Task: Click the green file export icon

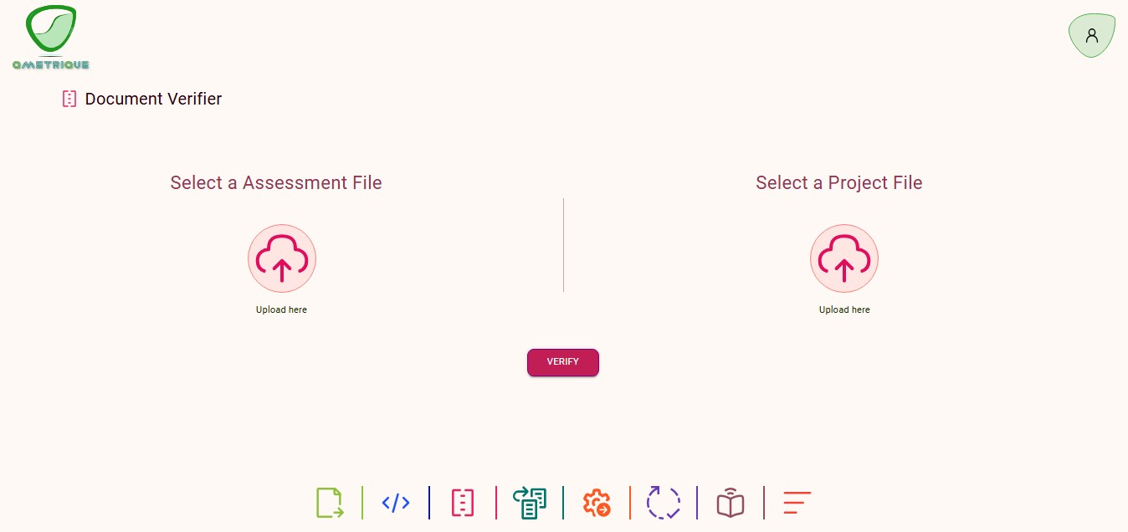Action: click(x=330, y=503)
